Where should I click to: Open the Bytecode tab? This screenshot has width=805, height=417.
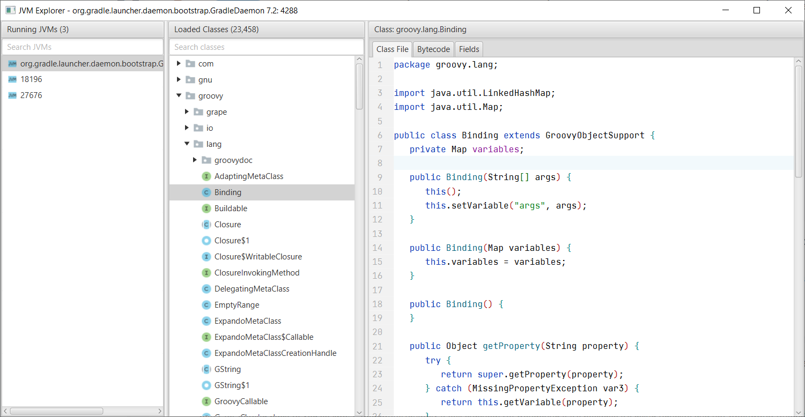coord(433,49)
